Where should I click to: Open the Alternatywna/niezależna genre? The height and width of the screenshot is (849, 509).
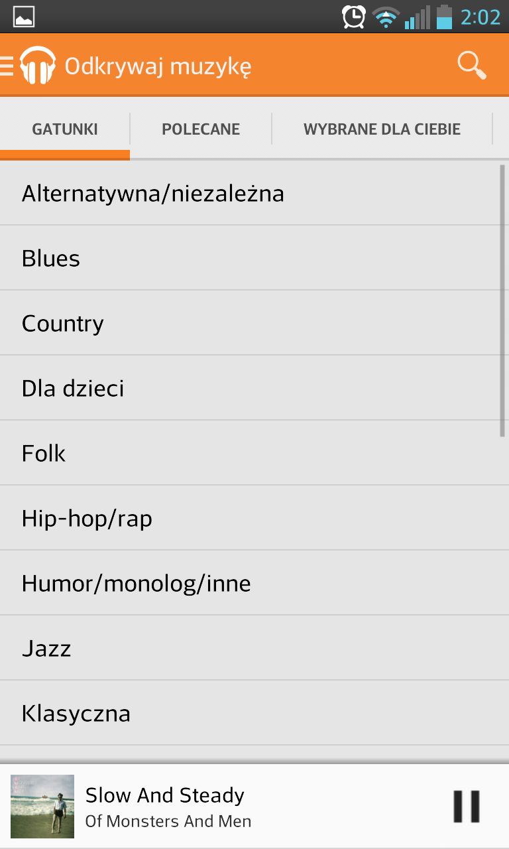click(x=153, y=193)
